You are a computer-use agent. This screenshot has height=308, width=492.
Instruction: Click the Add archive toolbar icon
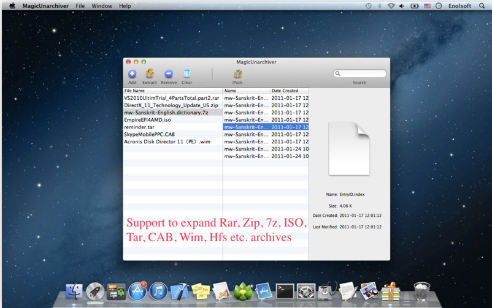coord(132,74)
